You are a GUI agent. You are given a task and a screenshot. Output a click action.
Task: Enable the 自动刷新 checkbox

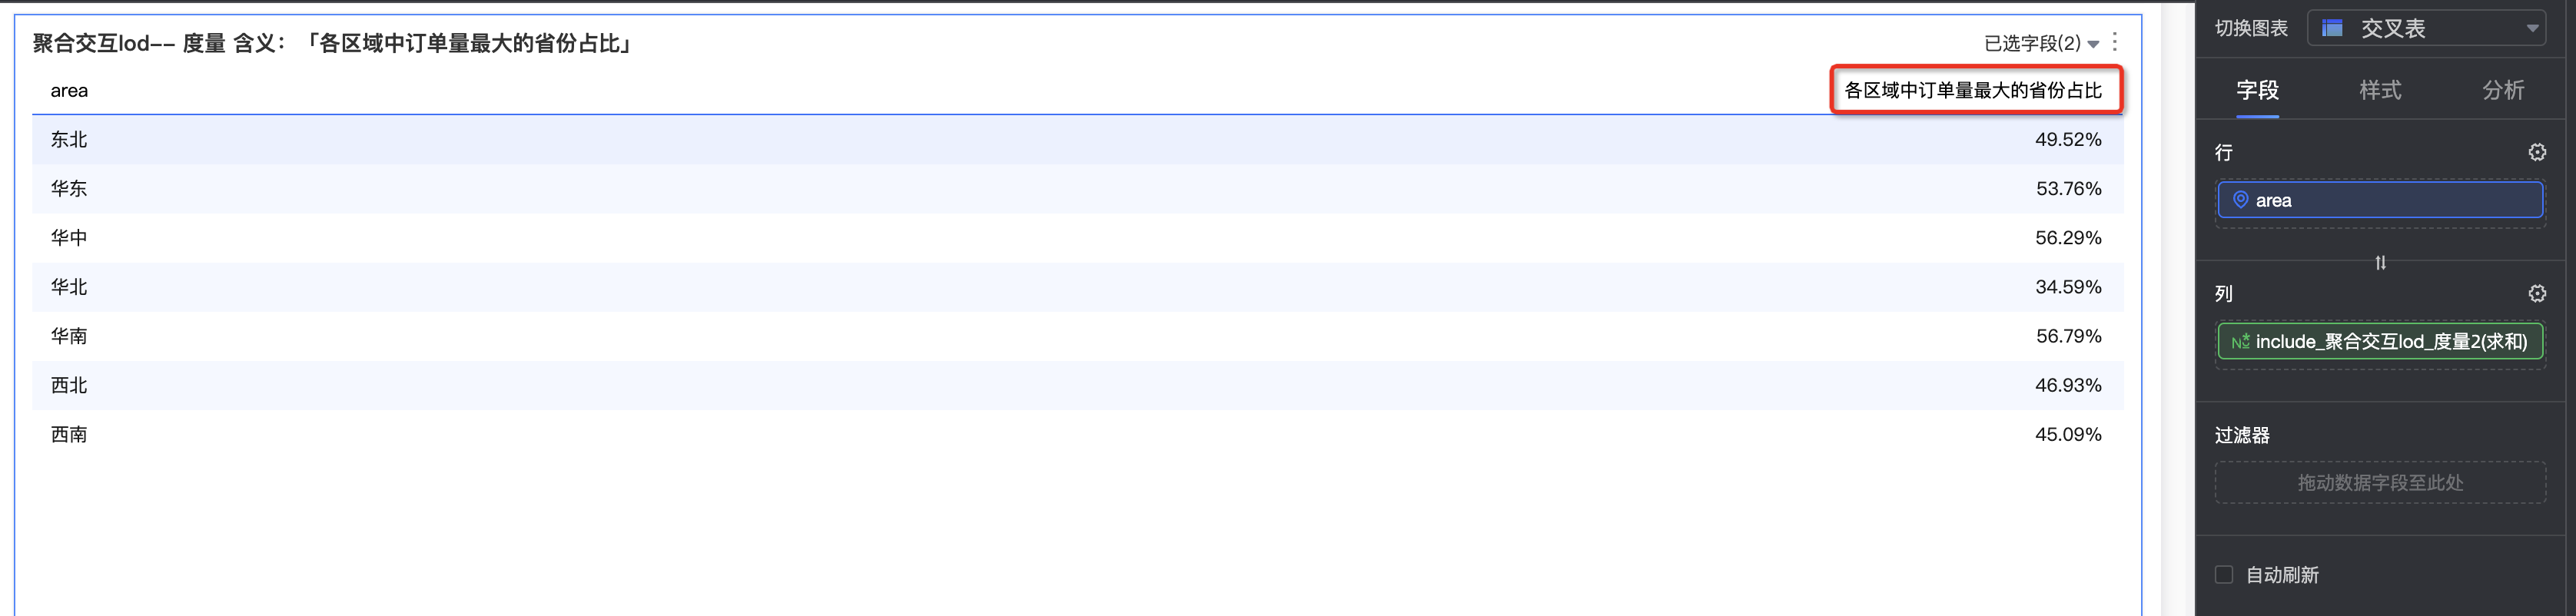point(2224,575)
